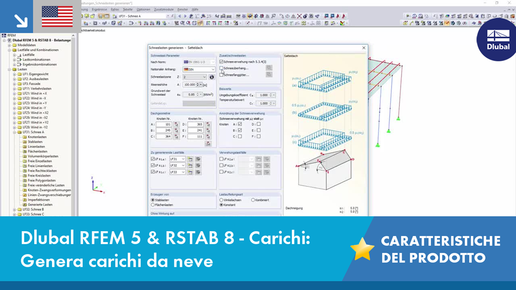Open the Hilfe menu

(195, 10)
